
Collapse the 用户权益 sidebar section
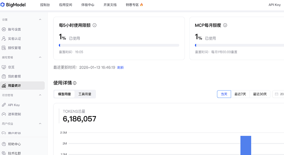(x=40, y=123)
